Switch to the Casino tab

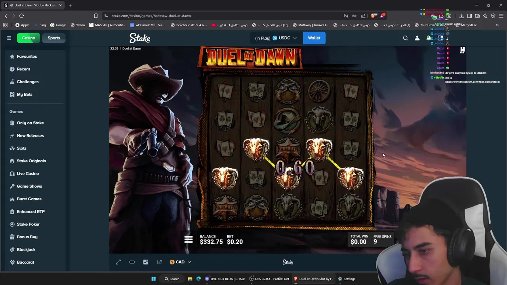[x=29, y=38]
